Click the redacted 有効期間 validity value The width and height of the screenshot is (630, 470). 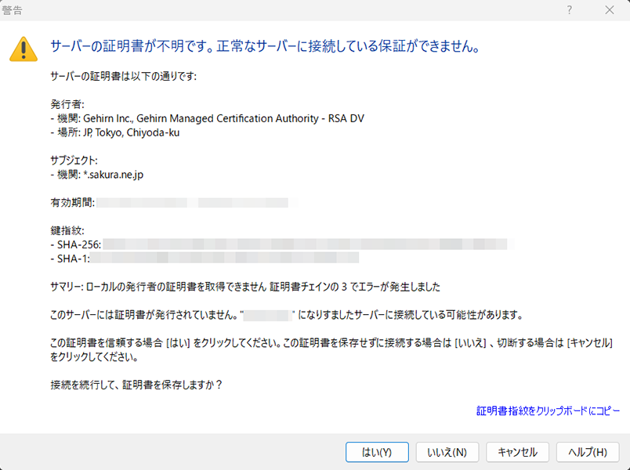coord(196,202)
